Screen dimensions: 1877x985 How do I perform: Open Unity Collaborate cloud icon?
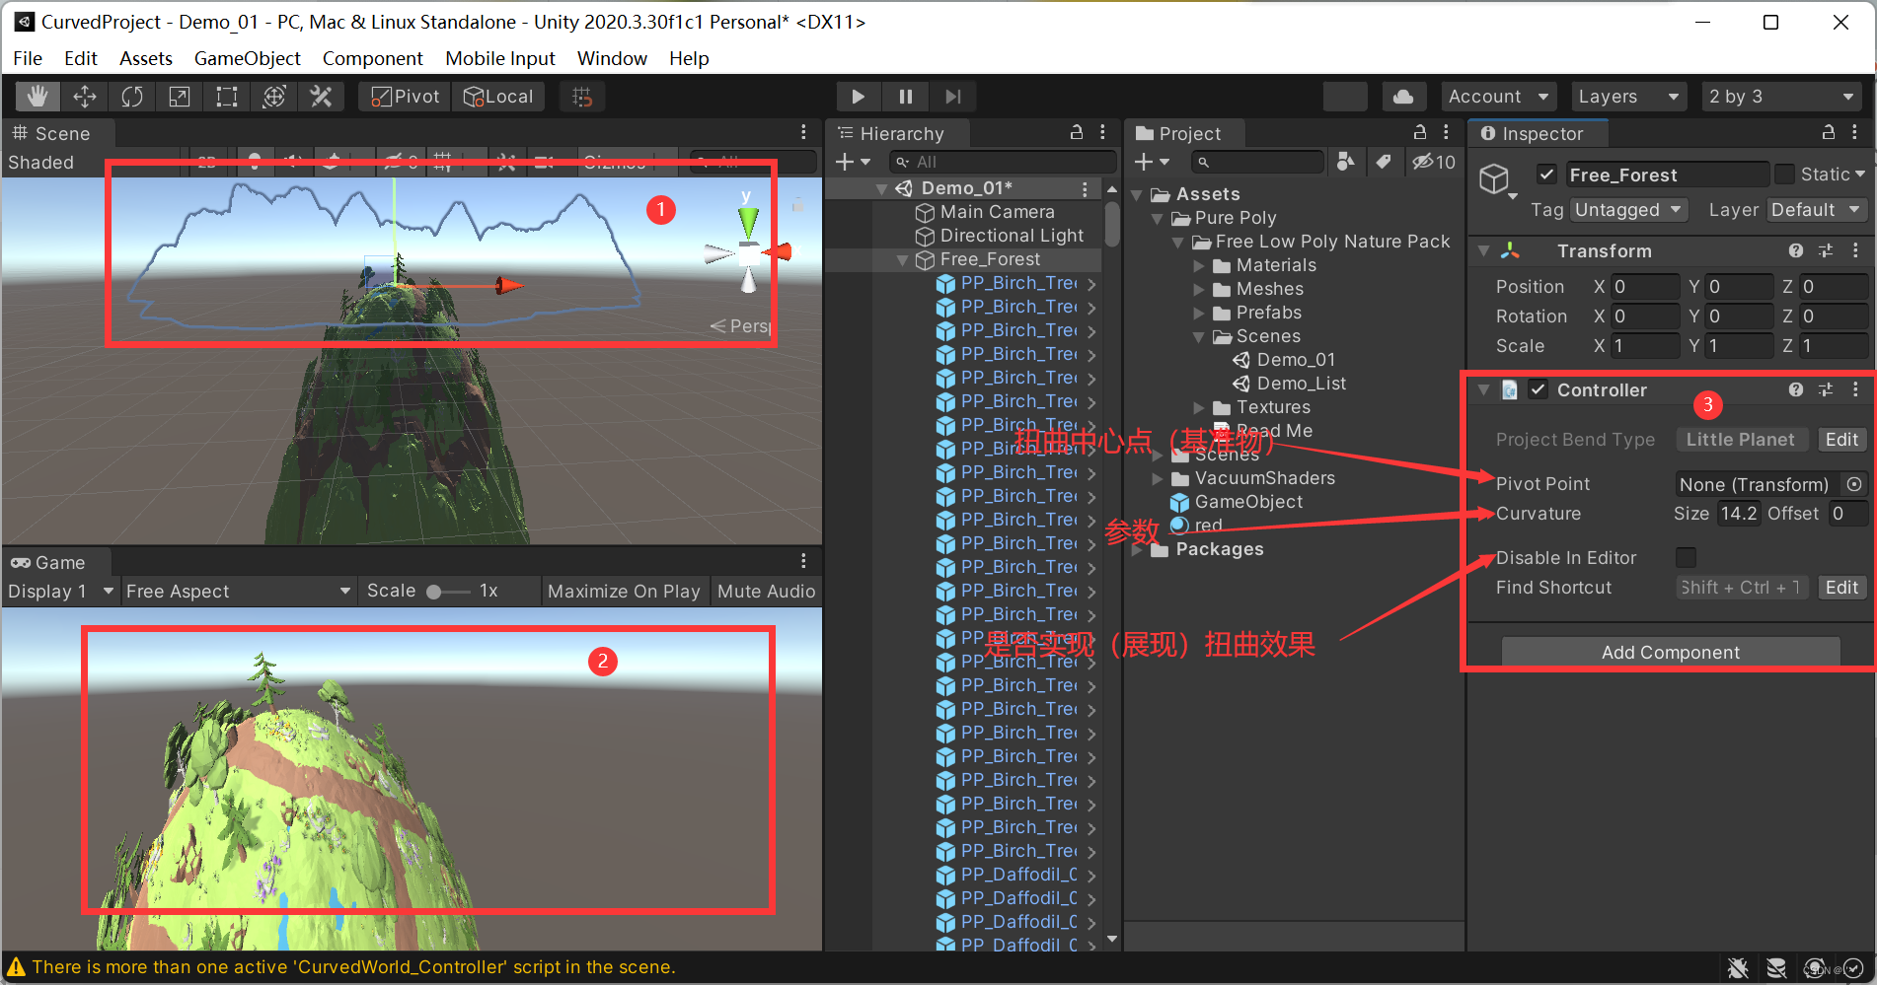(1403, 96)
